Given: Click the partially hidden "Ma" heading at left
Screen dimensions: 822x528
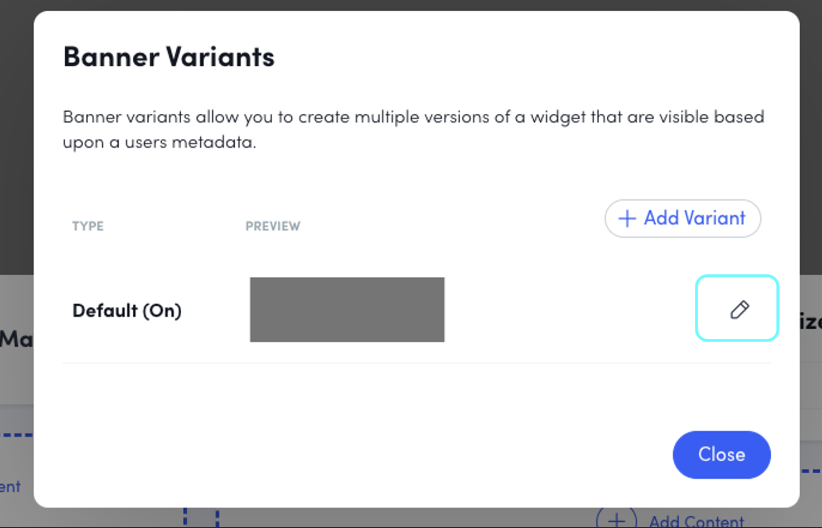Looking at the screenshot, I should (x=16, y=339).
